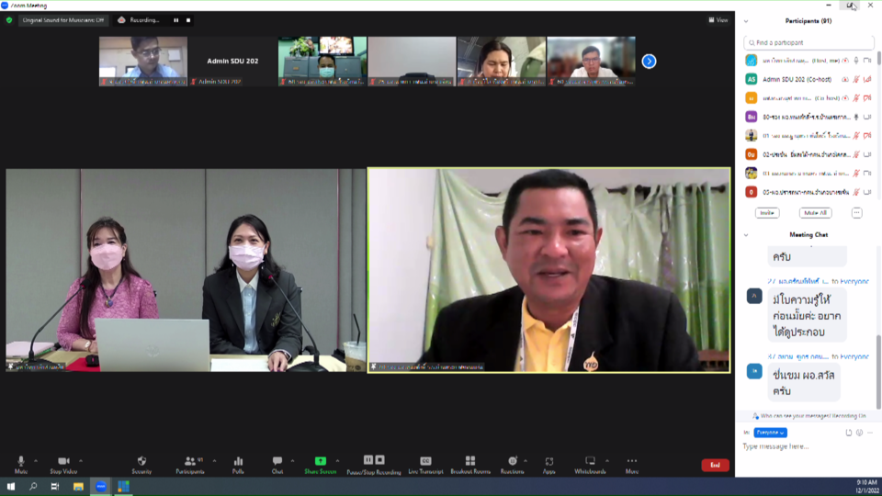Viewport: 882px width, 496px height.
Task: Expand share options arrow beside Share Screen
Action: point(337,461)
